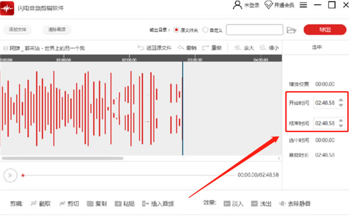Increase 结束时间 with up arrow
Viewport: 349px width, 216px height.
[341, 120]
